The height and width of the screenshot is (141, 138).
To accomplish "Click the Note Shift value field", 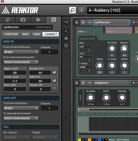I will tap(15, 89).
